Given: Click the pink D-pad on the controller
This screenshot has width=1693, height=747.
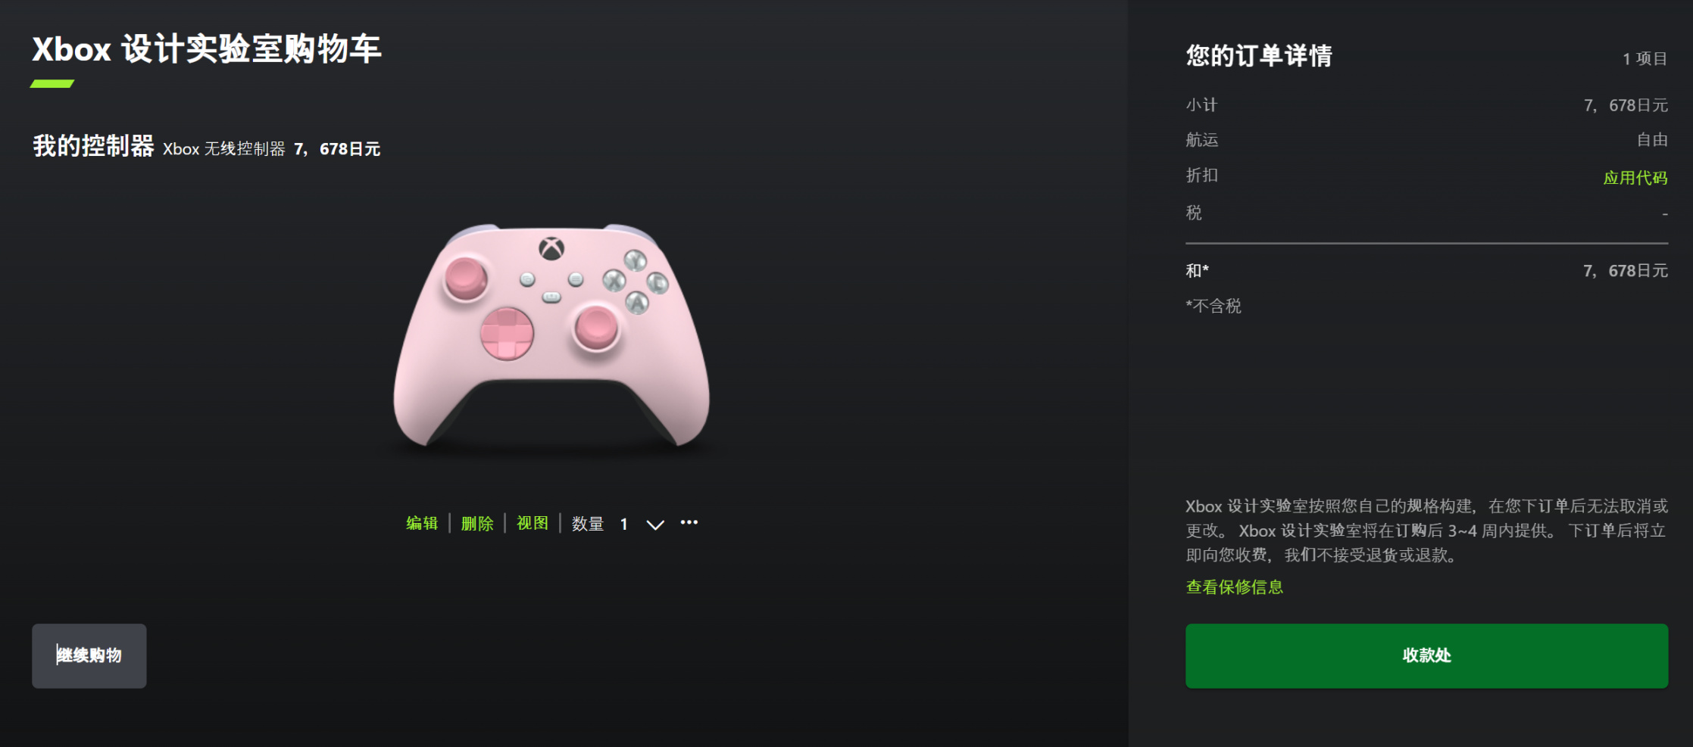Looking at the screenshot, I should [x=507, y=334].
